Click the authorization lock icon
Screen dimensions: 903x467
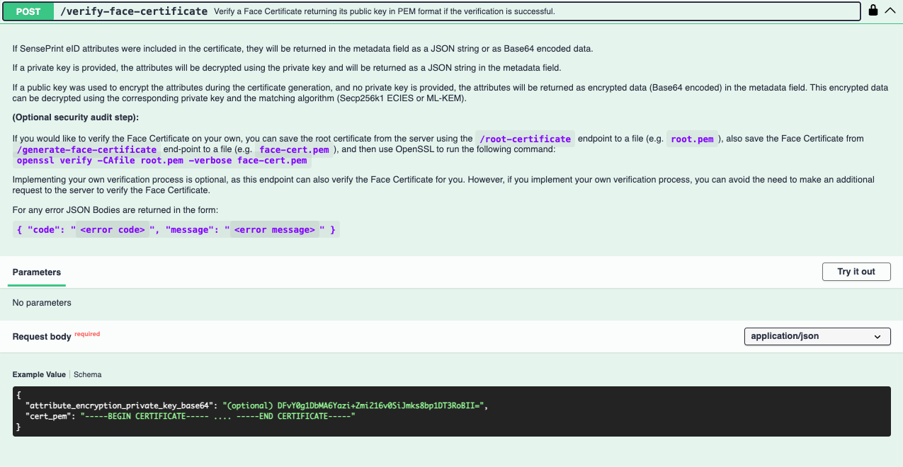(x=873, y=11)
